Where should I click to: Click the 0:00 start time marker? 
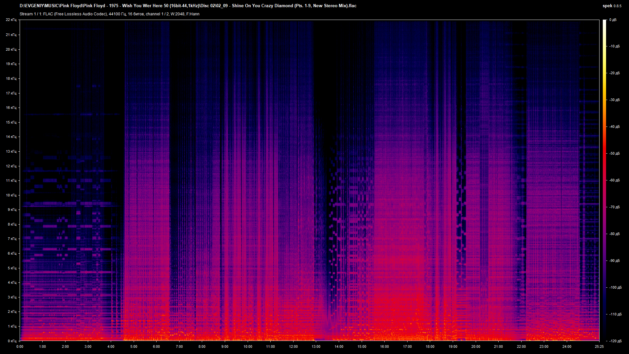pyautogui.click(x=20, y=347)
